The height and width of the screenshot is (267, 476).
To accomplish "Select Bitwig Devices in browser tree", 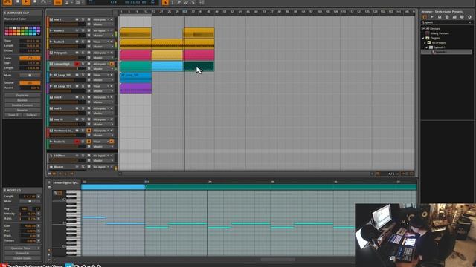I will point(440,33).
